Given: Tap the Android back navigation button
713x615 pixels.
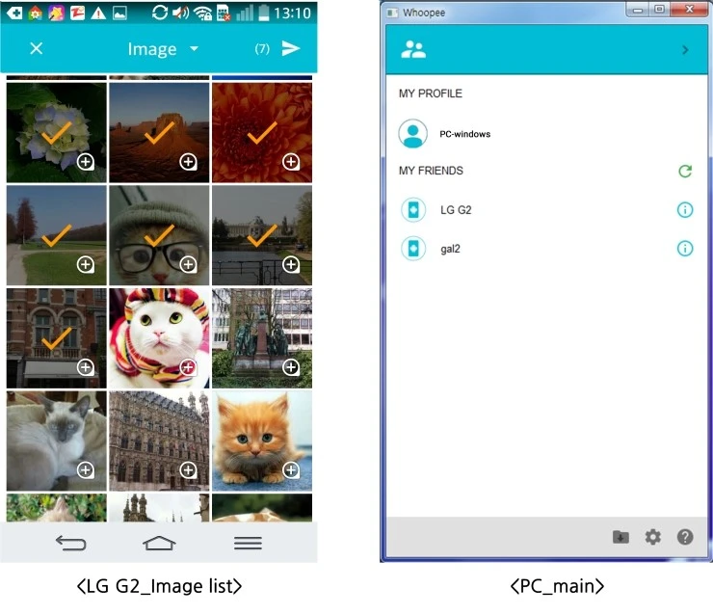Looking at the screenshot, I should click(x=70, y=543).
